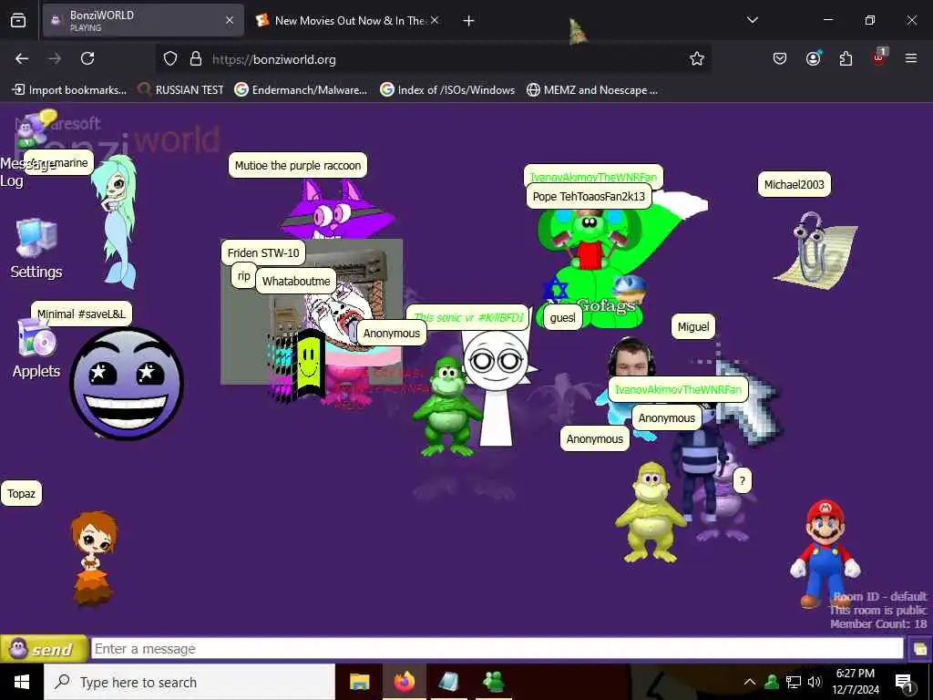The height and width of the screenshot is (700, 933).
Task: Select the 'guesl' name tag
Action: 562,317
